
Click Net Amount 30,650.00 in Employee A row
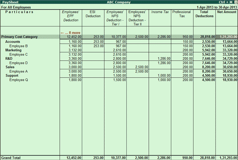(x=230, y=72)
